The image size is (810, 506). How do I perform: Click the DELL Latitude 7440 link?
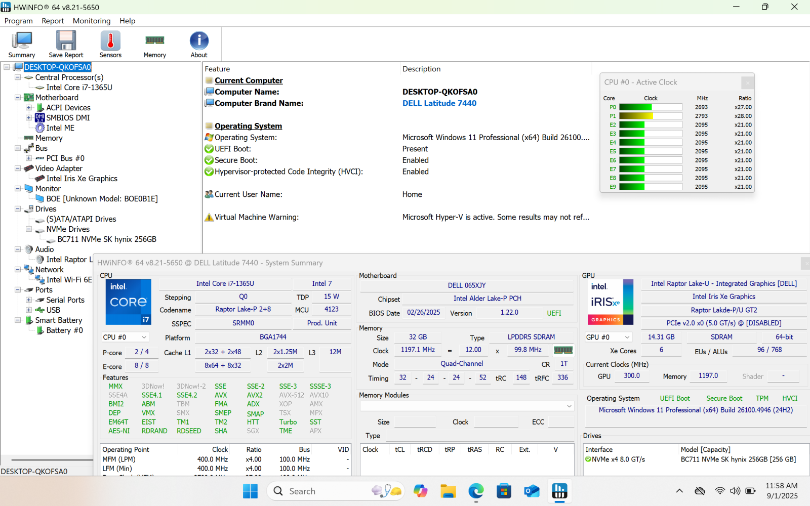[439, 103]
